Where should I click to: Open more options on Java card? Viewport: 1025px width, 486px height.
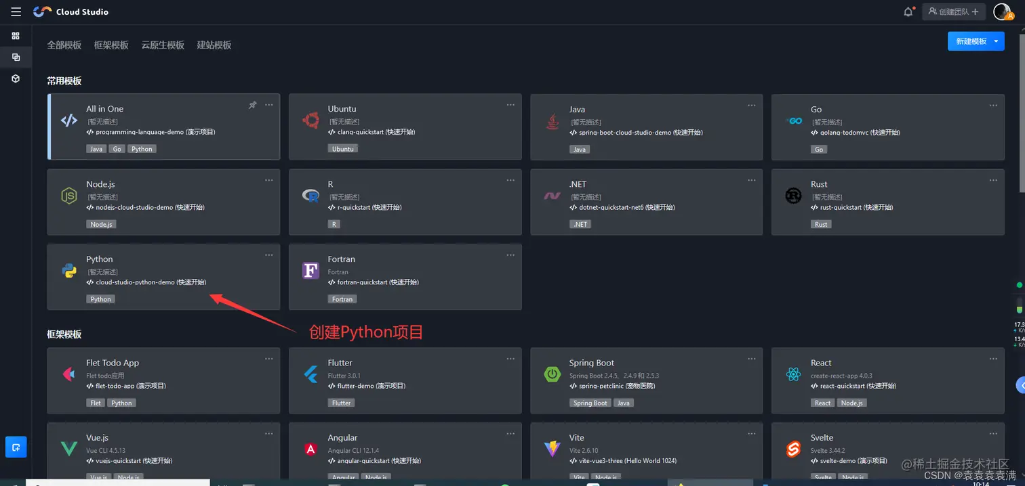[752, 105]
